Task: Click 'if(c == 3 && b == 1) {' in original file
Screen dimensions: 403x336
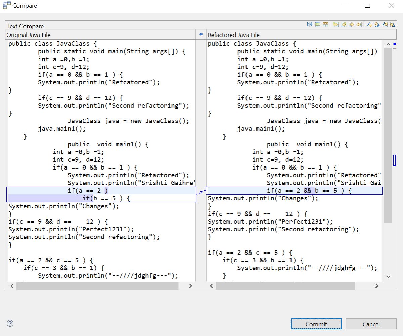Action: (x=64, y=268)
